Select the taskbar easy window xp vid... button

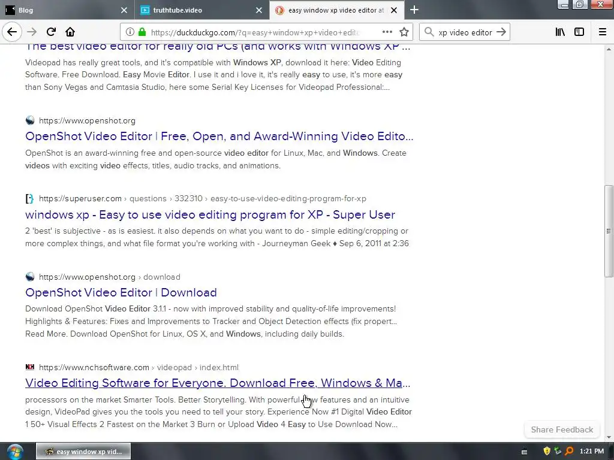[83, 452]
